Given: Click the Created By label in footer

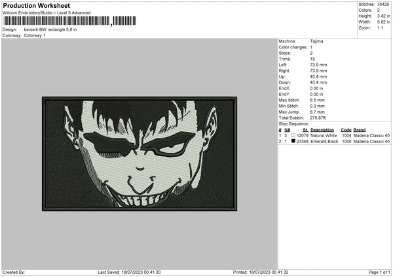Looking at the screenshot, I should (14, 272).
